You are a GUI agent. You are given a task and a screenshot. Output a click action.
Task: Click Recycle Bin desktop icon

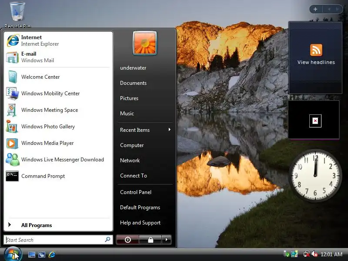[17, 15]
